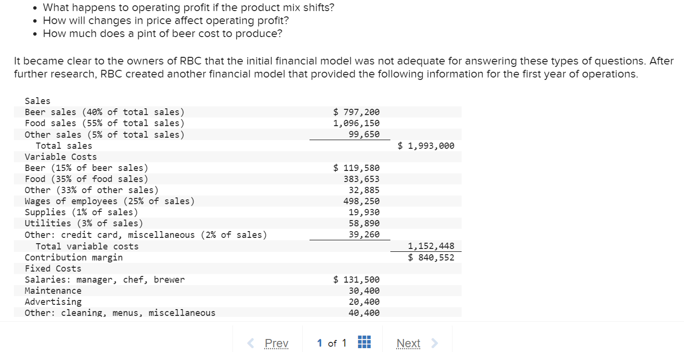Click the right chevron beside Next
684x352 pixels.
[x=434, y=343]
